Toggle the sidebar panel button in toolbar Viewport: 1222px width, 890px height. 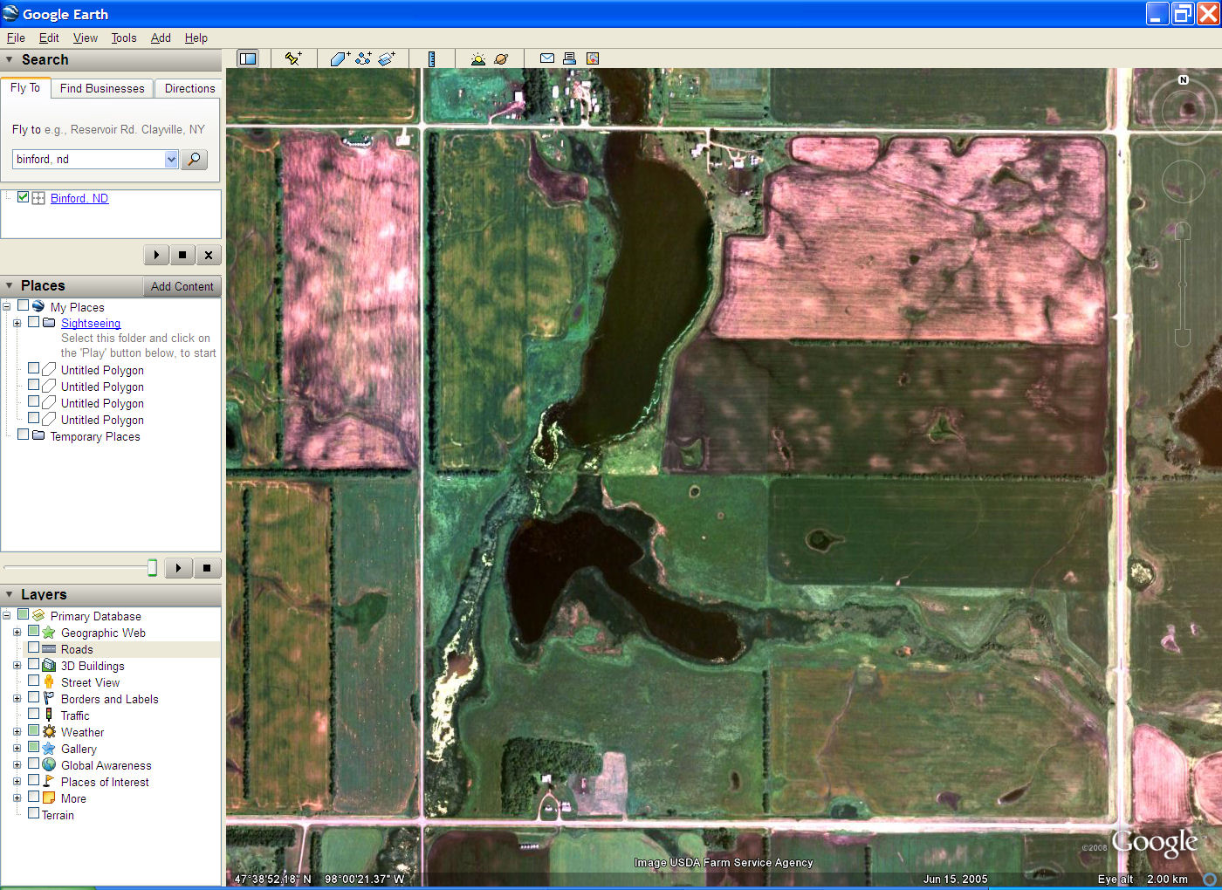[x=248, y=58]
